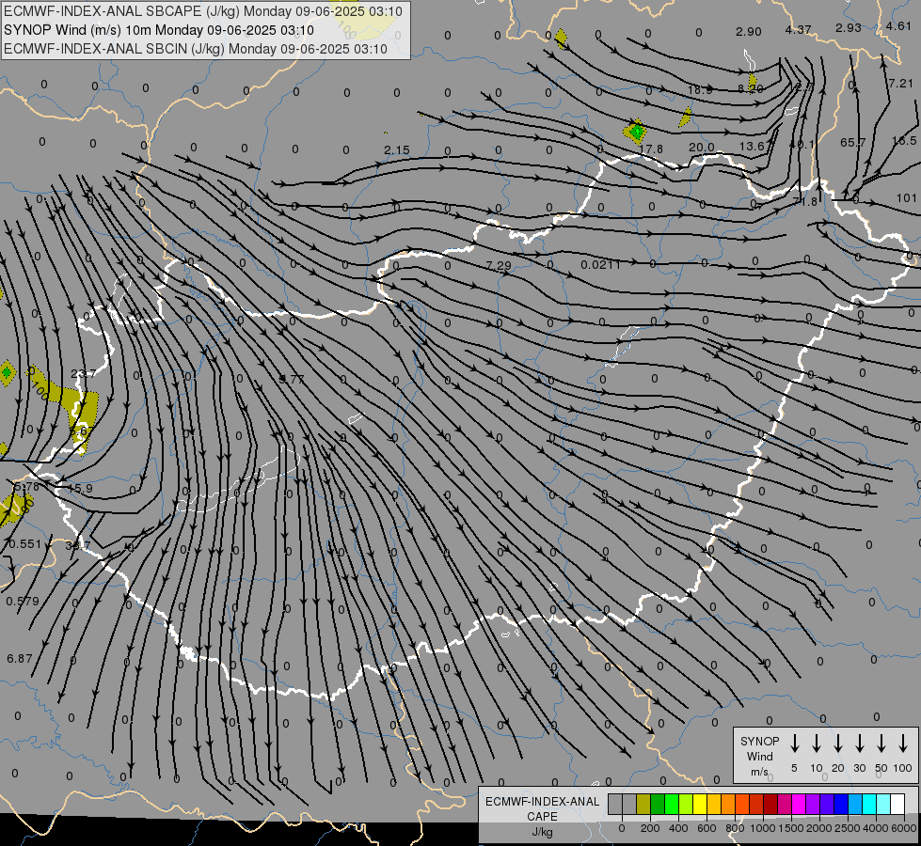Click the SYNOP Wind 10m title line
This screenshot has height=846, width=921.
point(159,30)
